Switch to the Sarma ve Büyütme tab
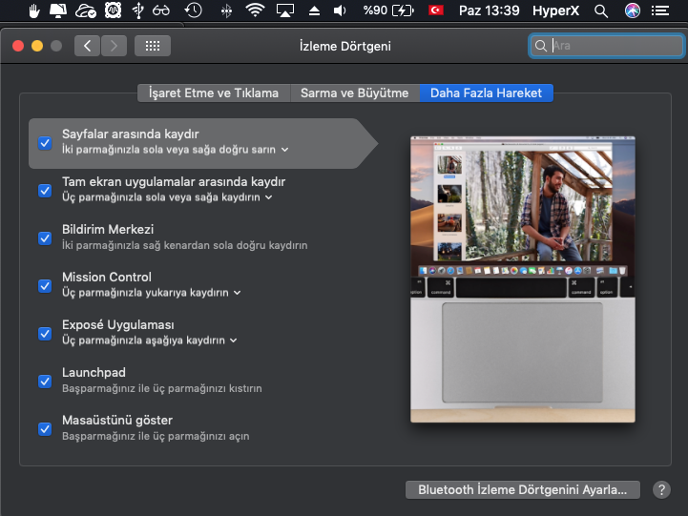The width and height of the screenshot is (688, 516). [354, 93]
